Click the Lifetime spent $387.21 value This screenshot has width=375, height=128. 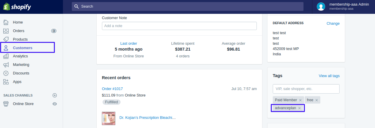tap(183, 49)
